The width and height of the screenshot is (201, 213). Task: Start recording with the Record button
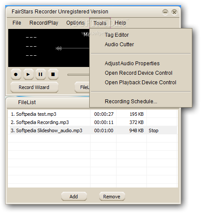[16, 74]
